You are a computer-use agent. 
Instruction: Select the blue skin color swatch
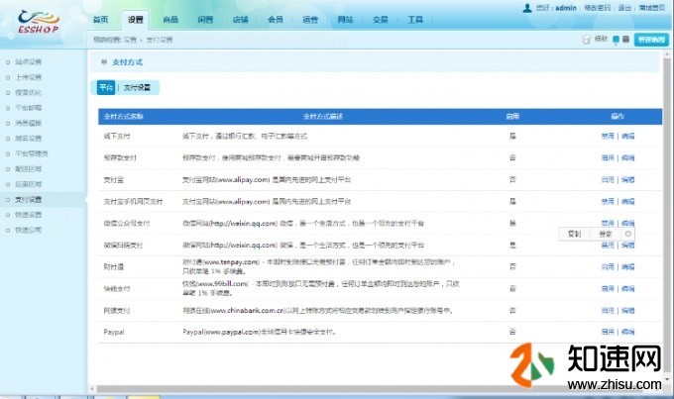coord(616,39)
